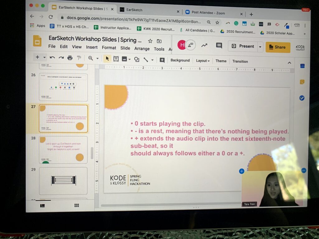Screen dimensions: 319x239
Task: Click the paint format icon
Action: 79,58
